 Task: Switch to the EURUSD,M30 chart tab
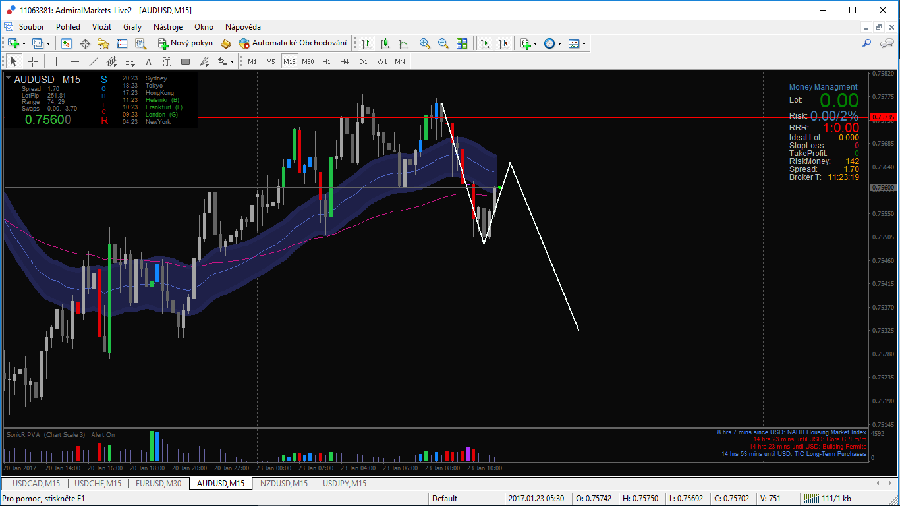(158, 483)
